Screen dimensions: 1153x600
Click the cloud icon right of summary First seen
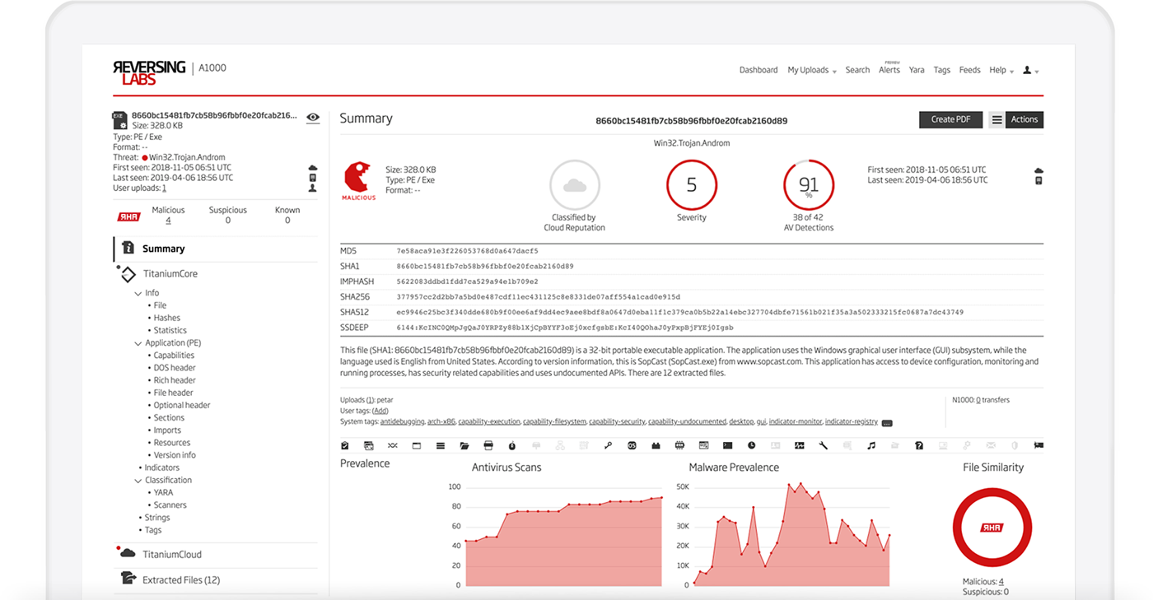(x=1039, y=170)
